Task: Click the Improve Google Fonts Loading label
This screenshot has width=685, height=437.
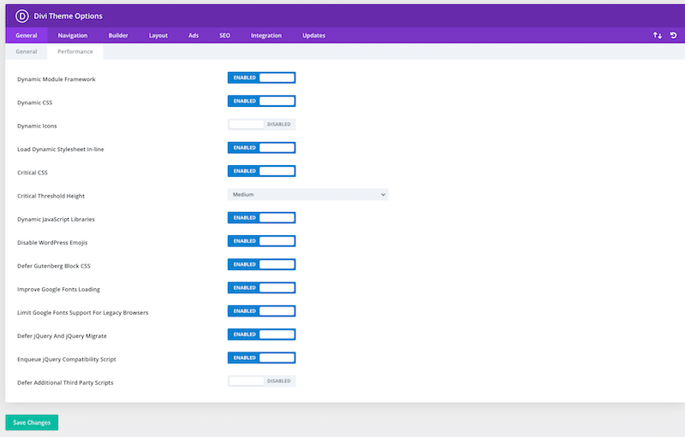Action: click(58, 290)
